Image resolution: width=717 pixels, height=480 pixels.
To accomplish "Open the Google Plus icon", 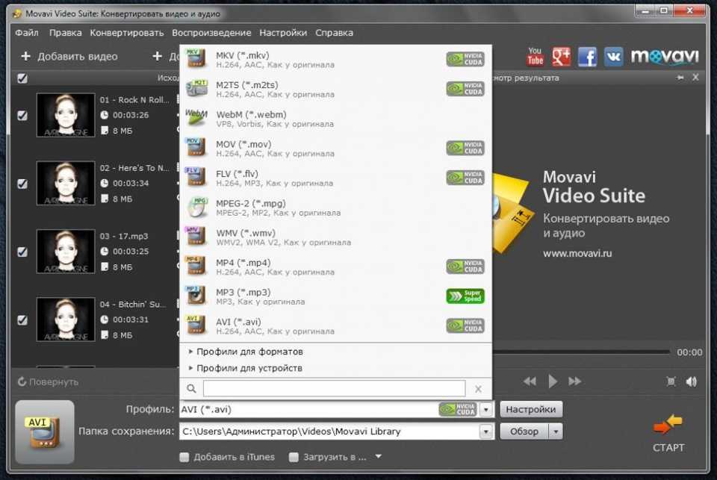I will click(561, 57).
